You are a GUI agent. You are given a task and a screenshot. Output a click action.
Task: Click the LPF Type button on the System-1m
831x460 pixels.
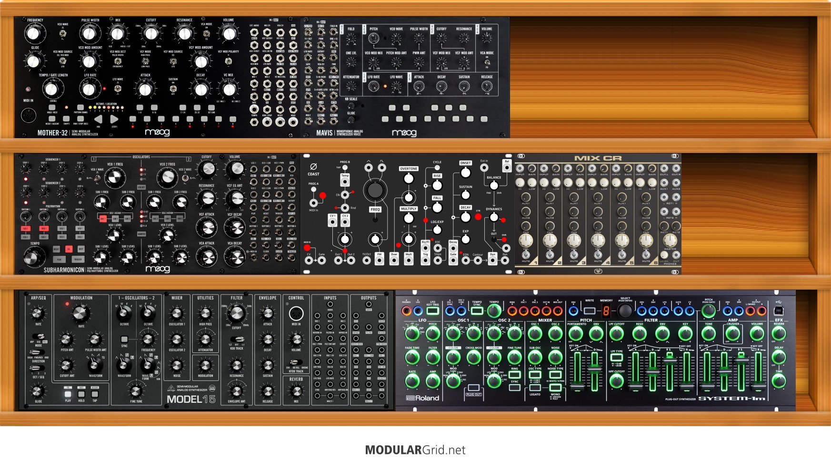(616, 357)
